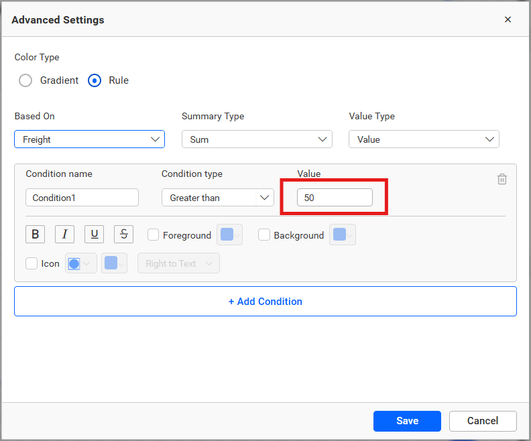531x441 pixels.
Task: Click the Condition name input field
Action: [82, 198]
